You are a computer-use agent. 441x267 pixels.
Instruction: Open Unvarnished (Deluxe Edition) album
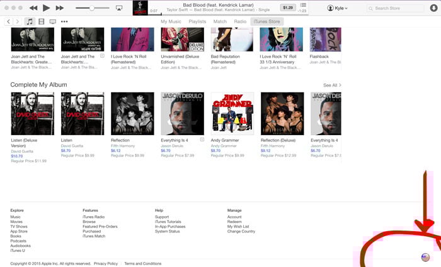coord(182,39)
